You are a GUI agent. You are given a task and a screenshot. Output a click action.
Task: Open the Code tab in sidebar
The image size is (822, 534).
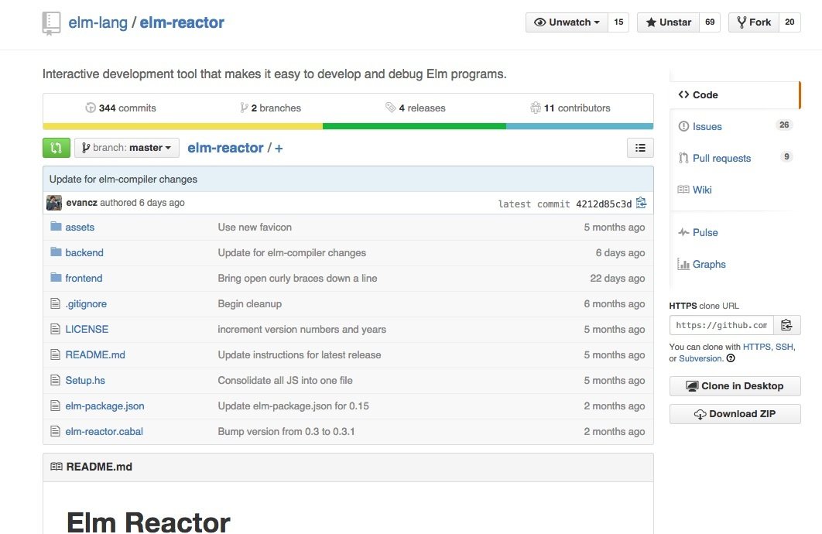735,95
